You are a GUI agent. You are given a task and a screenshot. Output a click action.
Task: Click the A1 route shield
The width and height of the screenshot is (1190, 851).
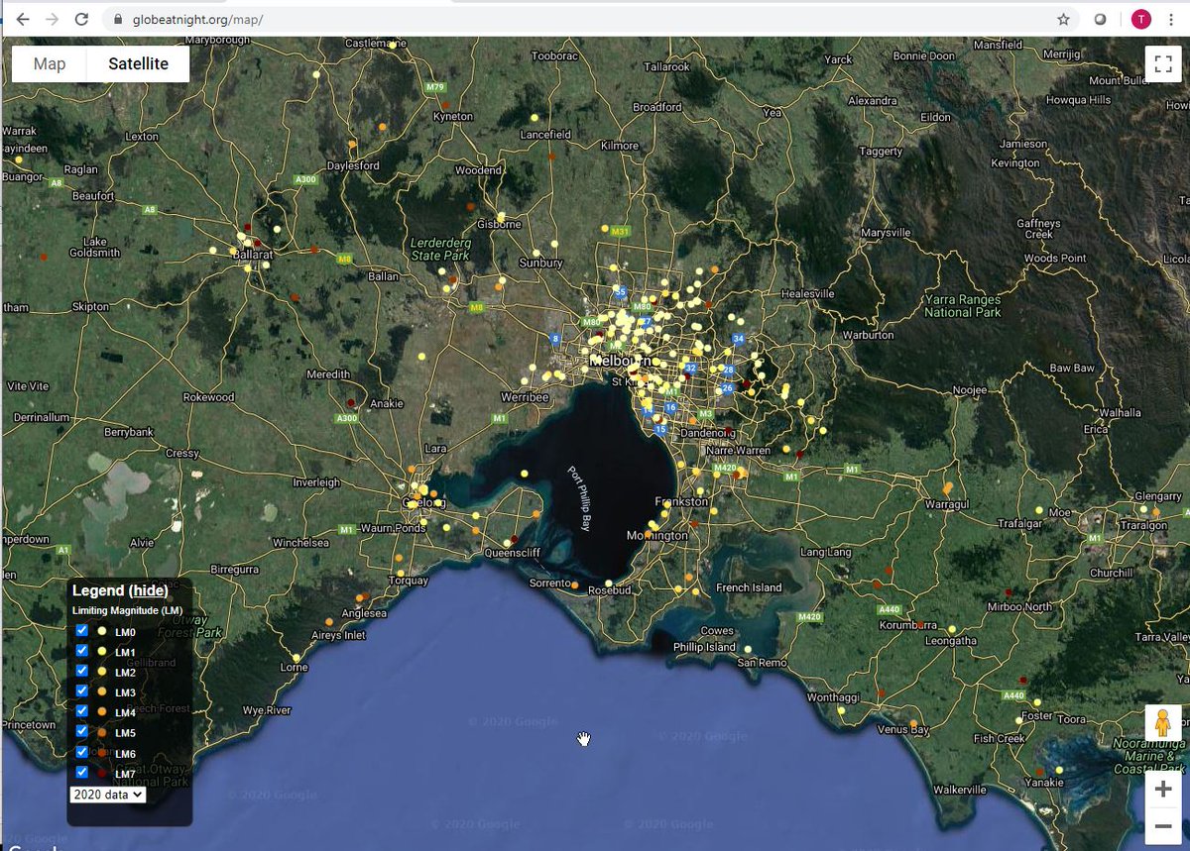point(63,549)
